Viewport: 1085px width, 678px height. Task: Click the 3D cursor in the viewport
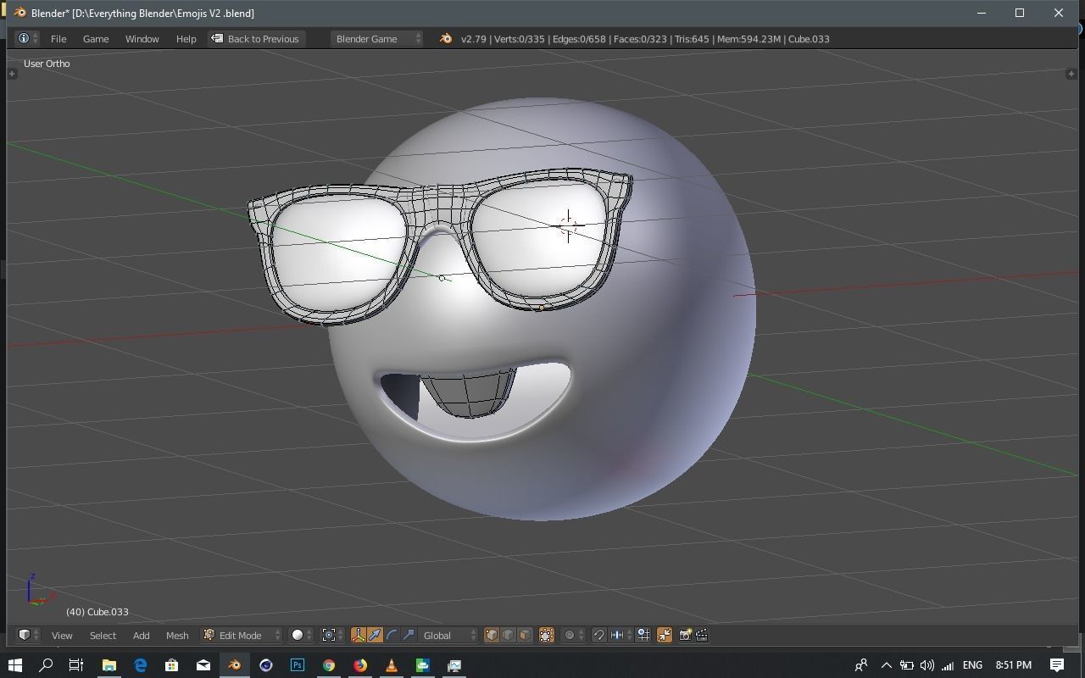coord(568,226)
